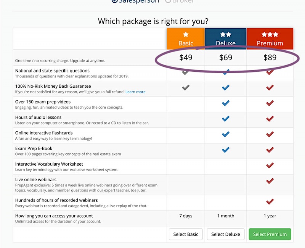The image size is (305, 248).
Task: Click Deluxe blue checkmark for interactive flashcards
Action: (x=226, y=134)
